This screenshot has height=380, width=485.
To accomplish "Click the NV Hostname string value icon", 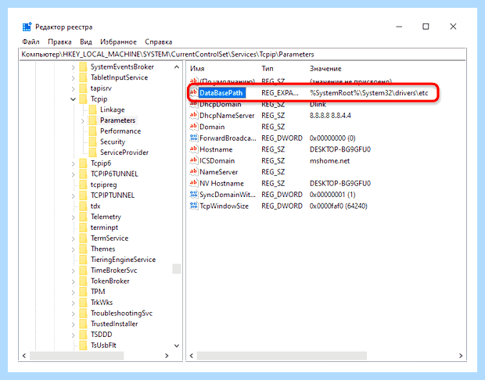I will (x=194, y=183).
